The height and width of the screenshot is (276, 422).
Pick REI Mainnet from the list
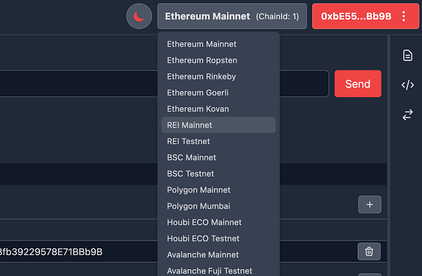(x=190, y=125)
